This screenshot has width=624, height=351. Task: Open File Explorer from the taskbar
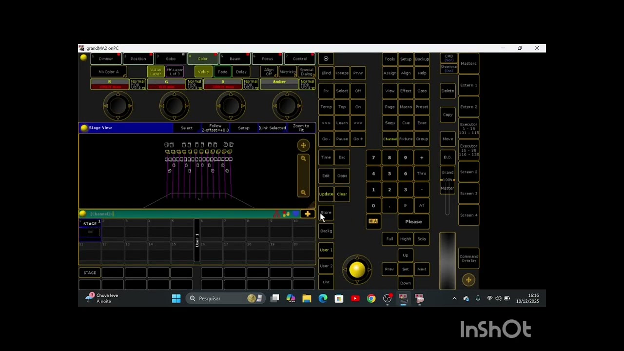coord(307,298)
